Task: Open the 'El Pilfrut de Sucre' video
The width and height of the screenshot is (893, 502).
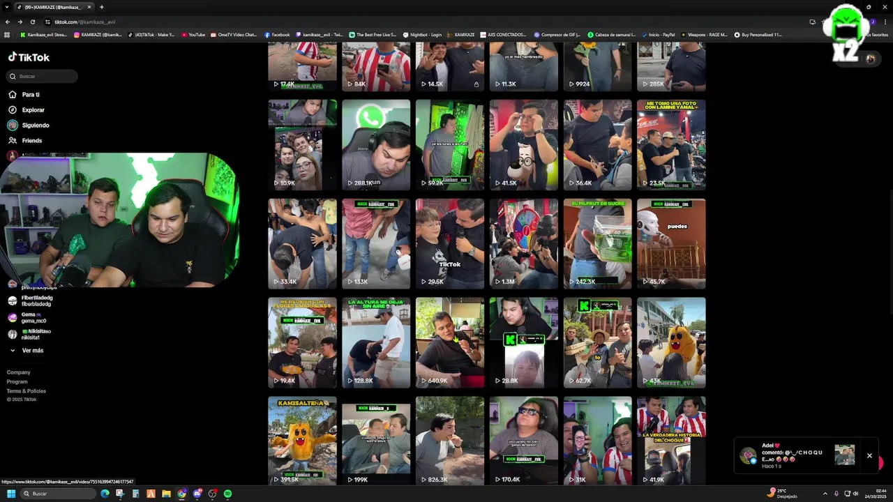Action: click(x=598, y=243)
